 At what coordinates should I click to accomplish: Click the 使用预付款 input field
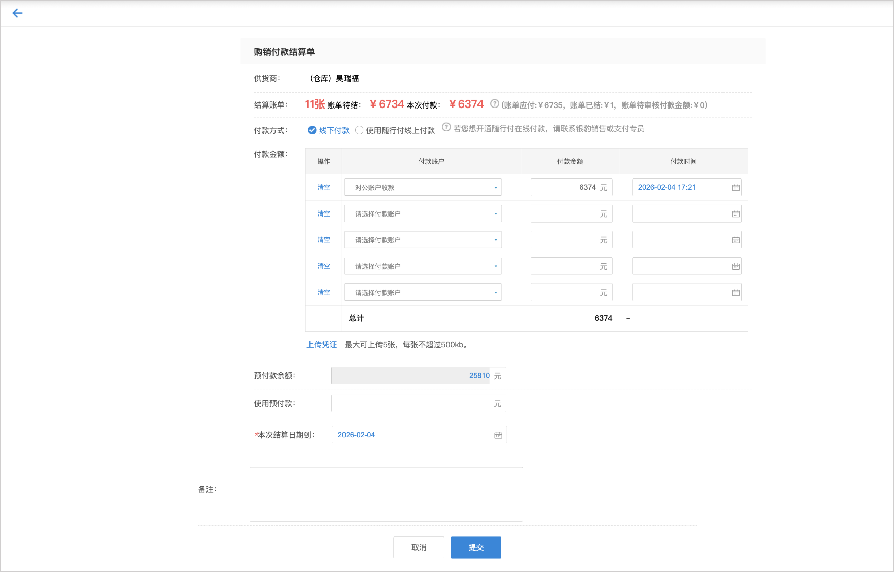coord(412,404)
